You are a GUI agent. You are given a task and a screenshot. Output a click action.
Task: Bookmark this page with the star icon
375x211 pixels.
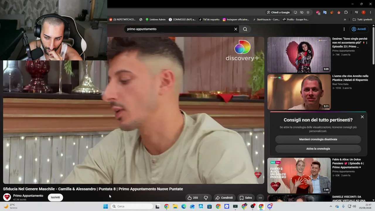click(x=308, y=12)
